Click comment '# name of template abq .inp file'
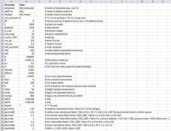The width and height of the screenshot is (171, 131). [62, 8]
